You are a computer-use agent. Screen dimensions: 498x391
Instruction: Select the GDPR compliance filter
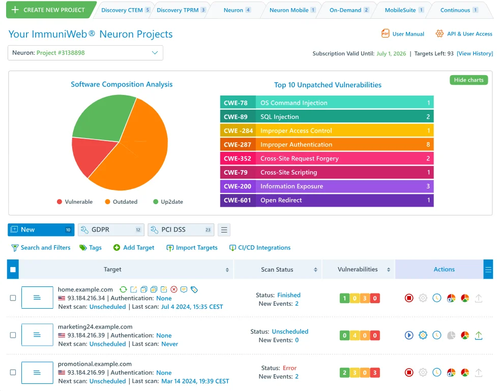tap(111, 230)
